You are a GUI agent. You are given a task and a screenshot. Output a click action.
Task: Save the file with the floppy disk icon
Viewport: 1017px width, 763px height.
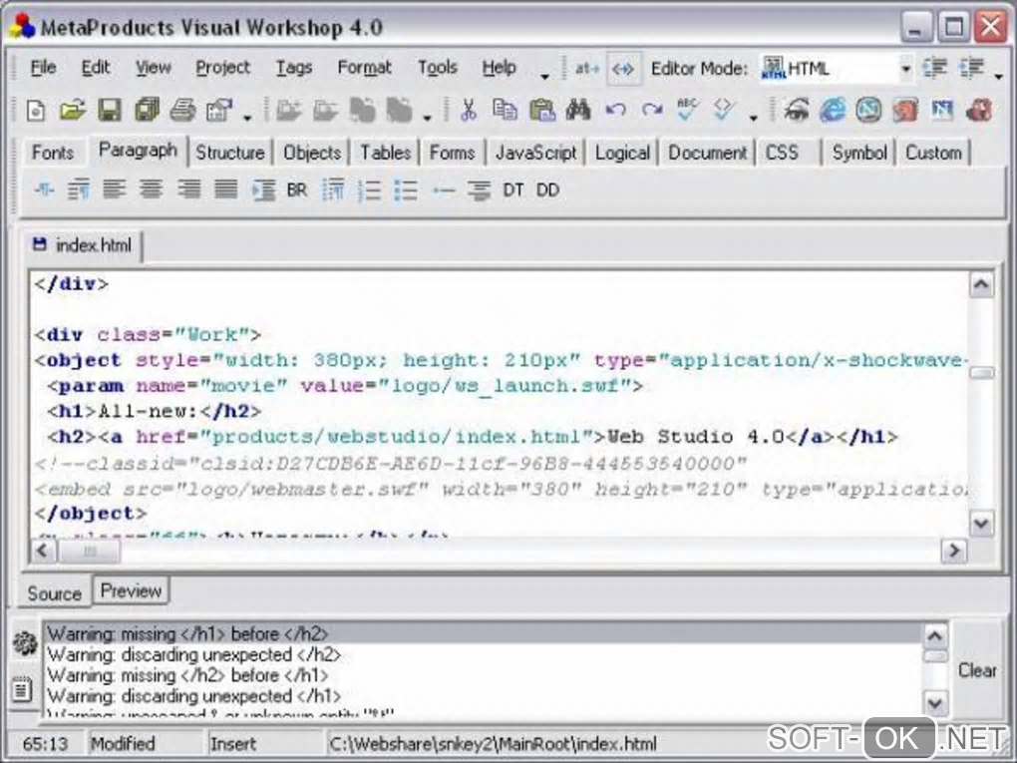point(110,111)
